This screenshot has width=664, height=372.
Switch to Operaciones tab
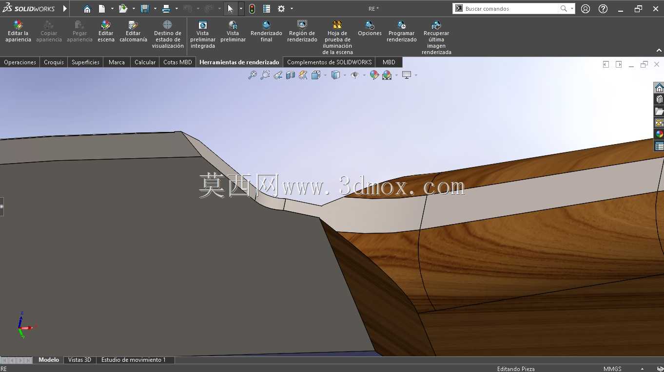(20, 62)
